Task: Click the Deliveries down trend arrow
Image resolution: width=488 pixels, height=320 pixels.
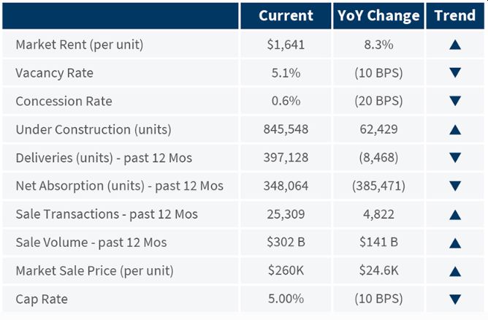Action: coord(456,158)
